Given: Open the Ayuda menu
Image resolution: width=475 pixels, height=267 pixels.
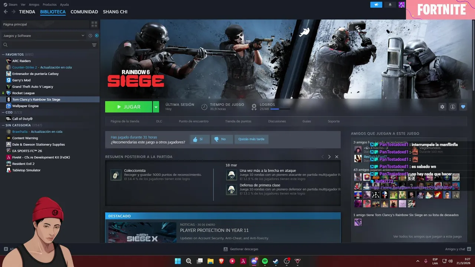Looking at the screenshot, I should pyautogui.click(x=64, y=4).
